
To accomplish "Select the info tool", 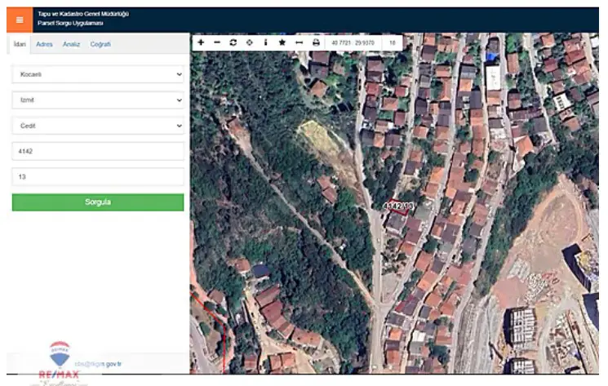I will (x=265, y=42).
